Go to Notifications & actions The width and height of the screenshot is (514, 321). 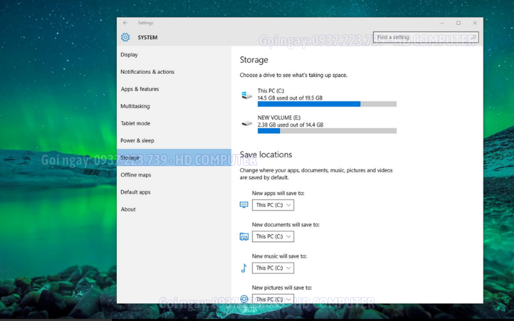coord(147,72)
